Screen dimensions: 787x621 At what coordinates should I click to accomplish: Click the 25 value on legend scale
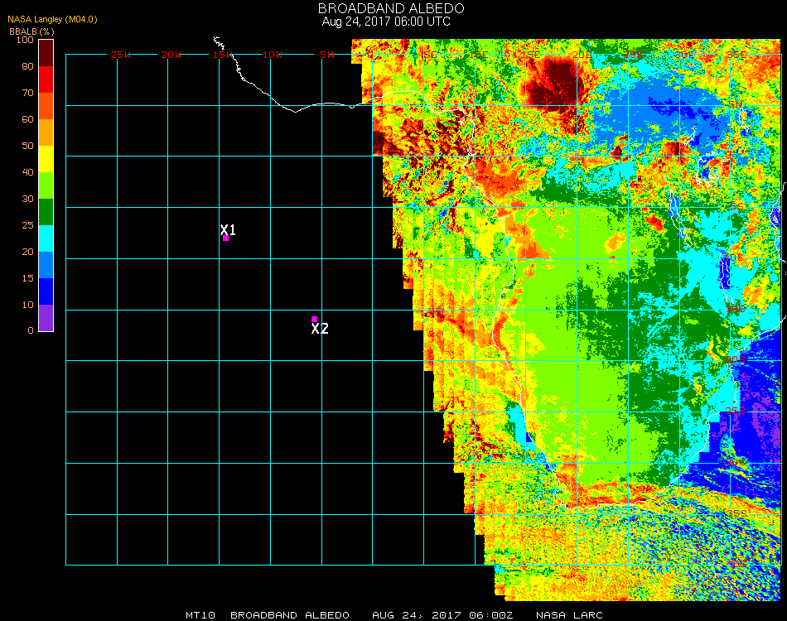(27, 225)
